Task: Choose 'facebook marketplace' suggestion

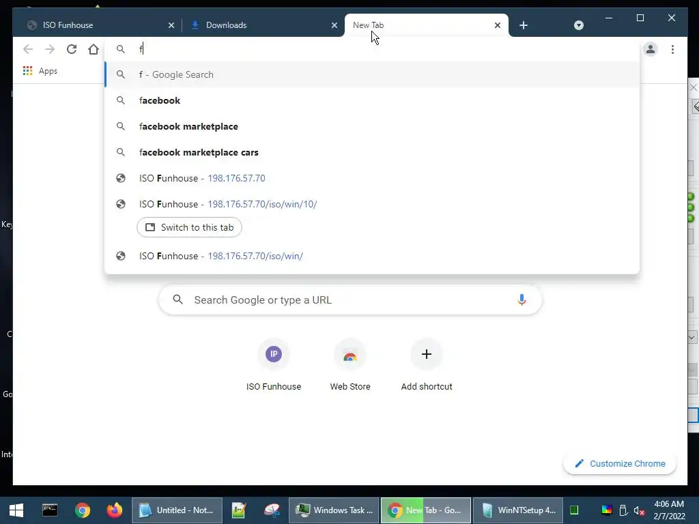Action: click(372, 126)
